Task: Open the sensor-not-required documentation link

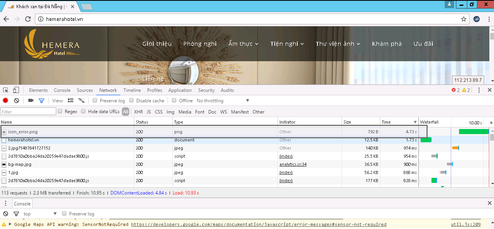Action: [259, 224]
